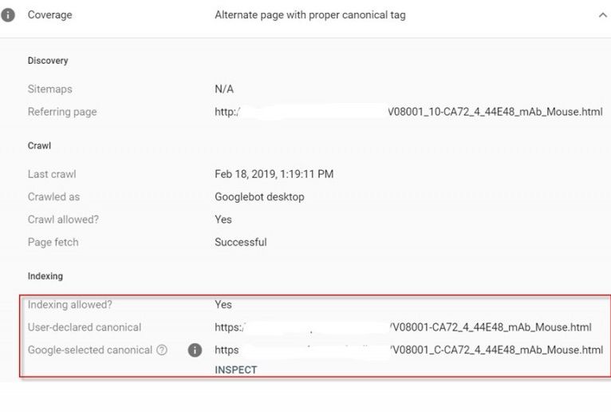Screen dimensions: 611x412
Task: Click the Google-selected canonical URL
Action: tap(408, 350)
